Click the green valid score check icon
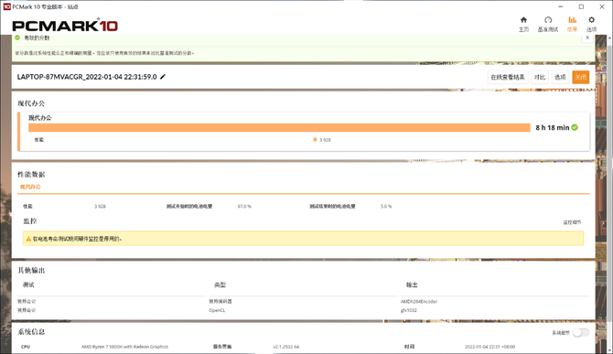The width and height of the screenshot is (613, 354). point(17,38)
